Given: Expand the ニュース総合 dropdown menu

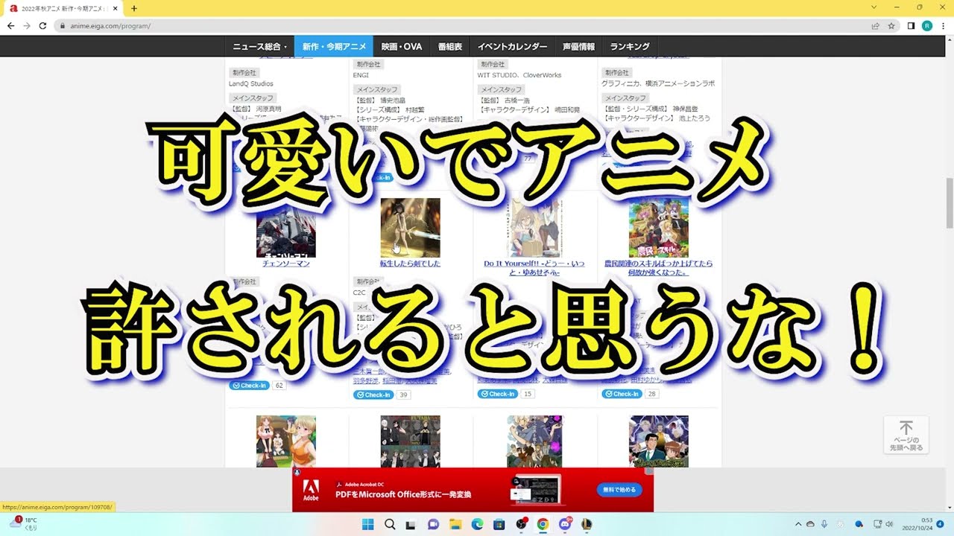Looking at the screenshot, I should click(x=259, y=46).
